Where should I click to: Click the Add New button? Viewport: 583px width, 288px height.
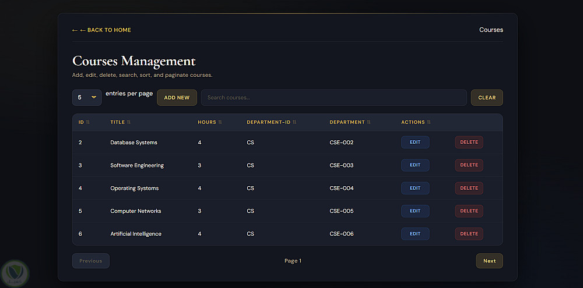click(177, 98)
